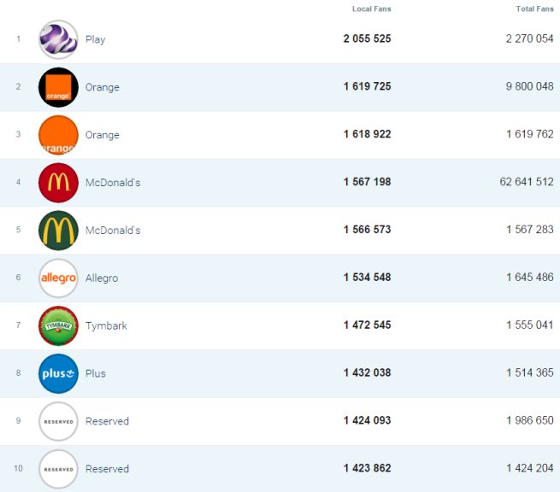The image size is (560, 492).
Task: Click the Tymbark logo
Action: tap(58, 325)
